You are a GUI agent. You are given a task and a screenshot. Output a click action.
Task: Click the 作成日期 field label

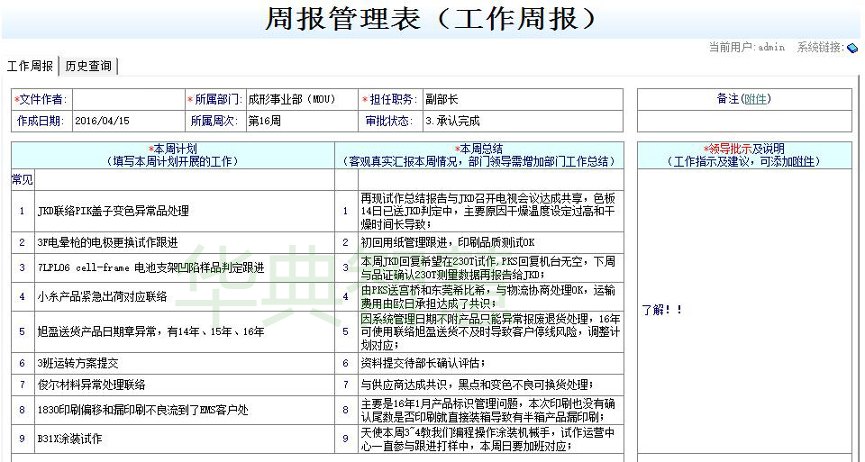pos(41,121)
